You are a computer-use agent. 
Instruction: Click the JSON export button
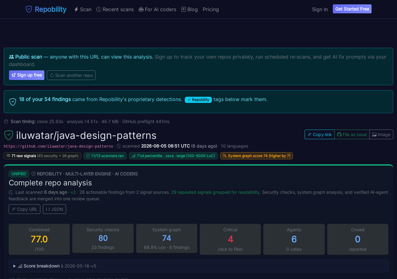pos(54,209)
